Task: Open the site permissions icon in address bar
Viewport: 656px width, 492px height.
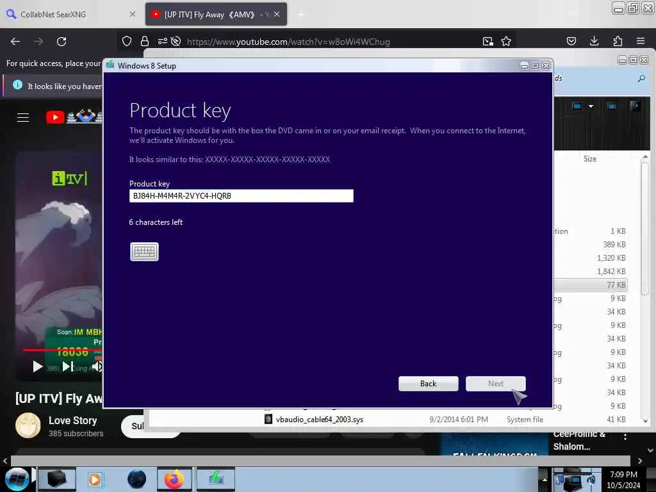Action: tap(162, 41)
